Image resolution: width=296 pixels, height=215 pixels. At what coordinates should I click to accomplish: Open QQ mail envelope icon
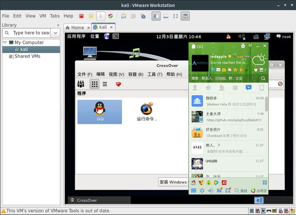(x=219, y=70)
